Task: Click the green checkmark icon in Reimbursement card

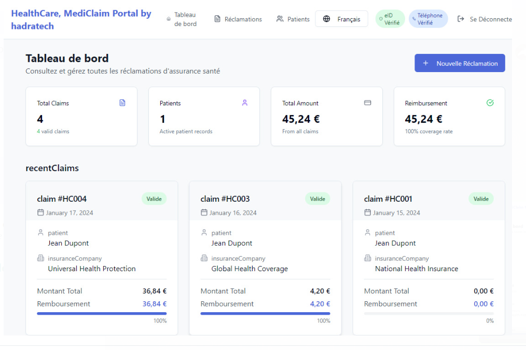Action: (x=490, y=103)
